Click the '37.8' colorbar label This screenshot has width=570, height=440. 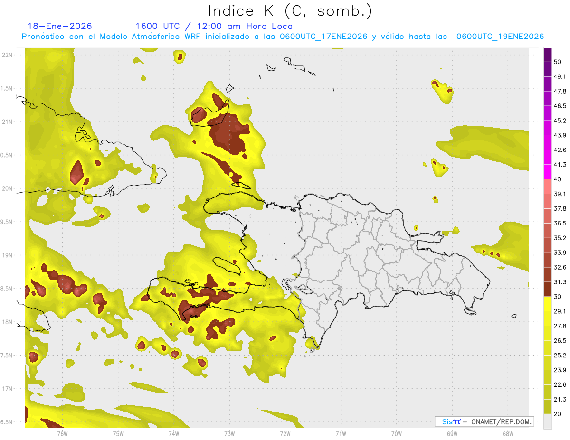point(560,208)
